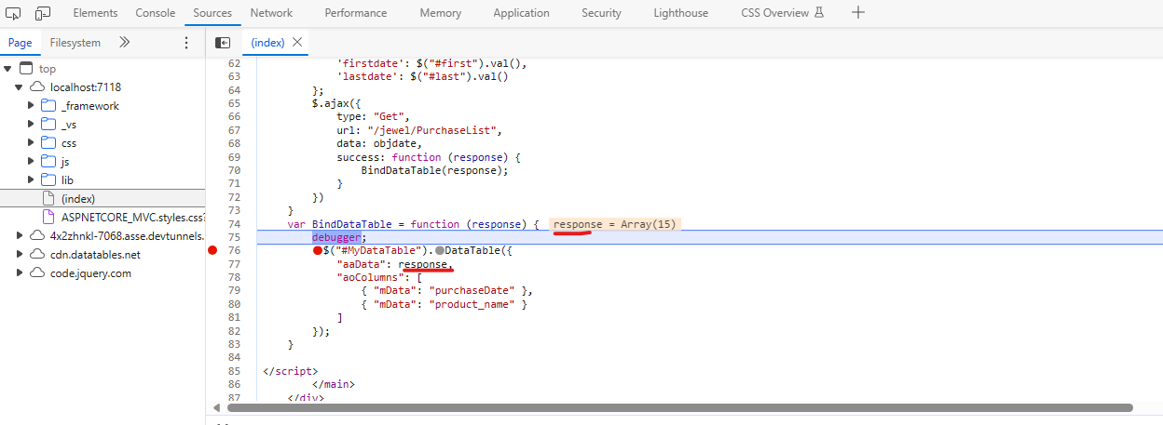
Task: Collapse the localhost:7118 node
Action: pos(20,87)
